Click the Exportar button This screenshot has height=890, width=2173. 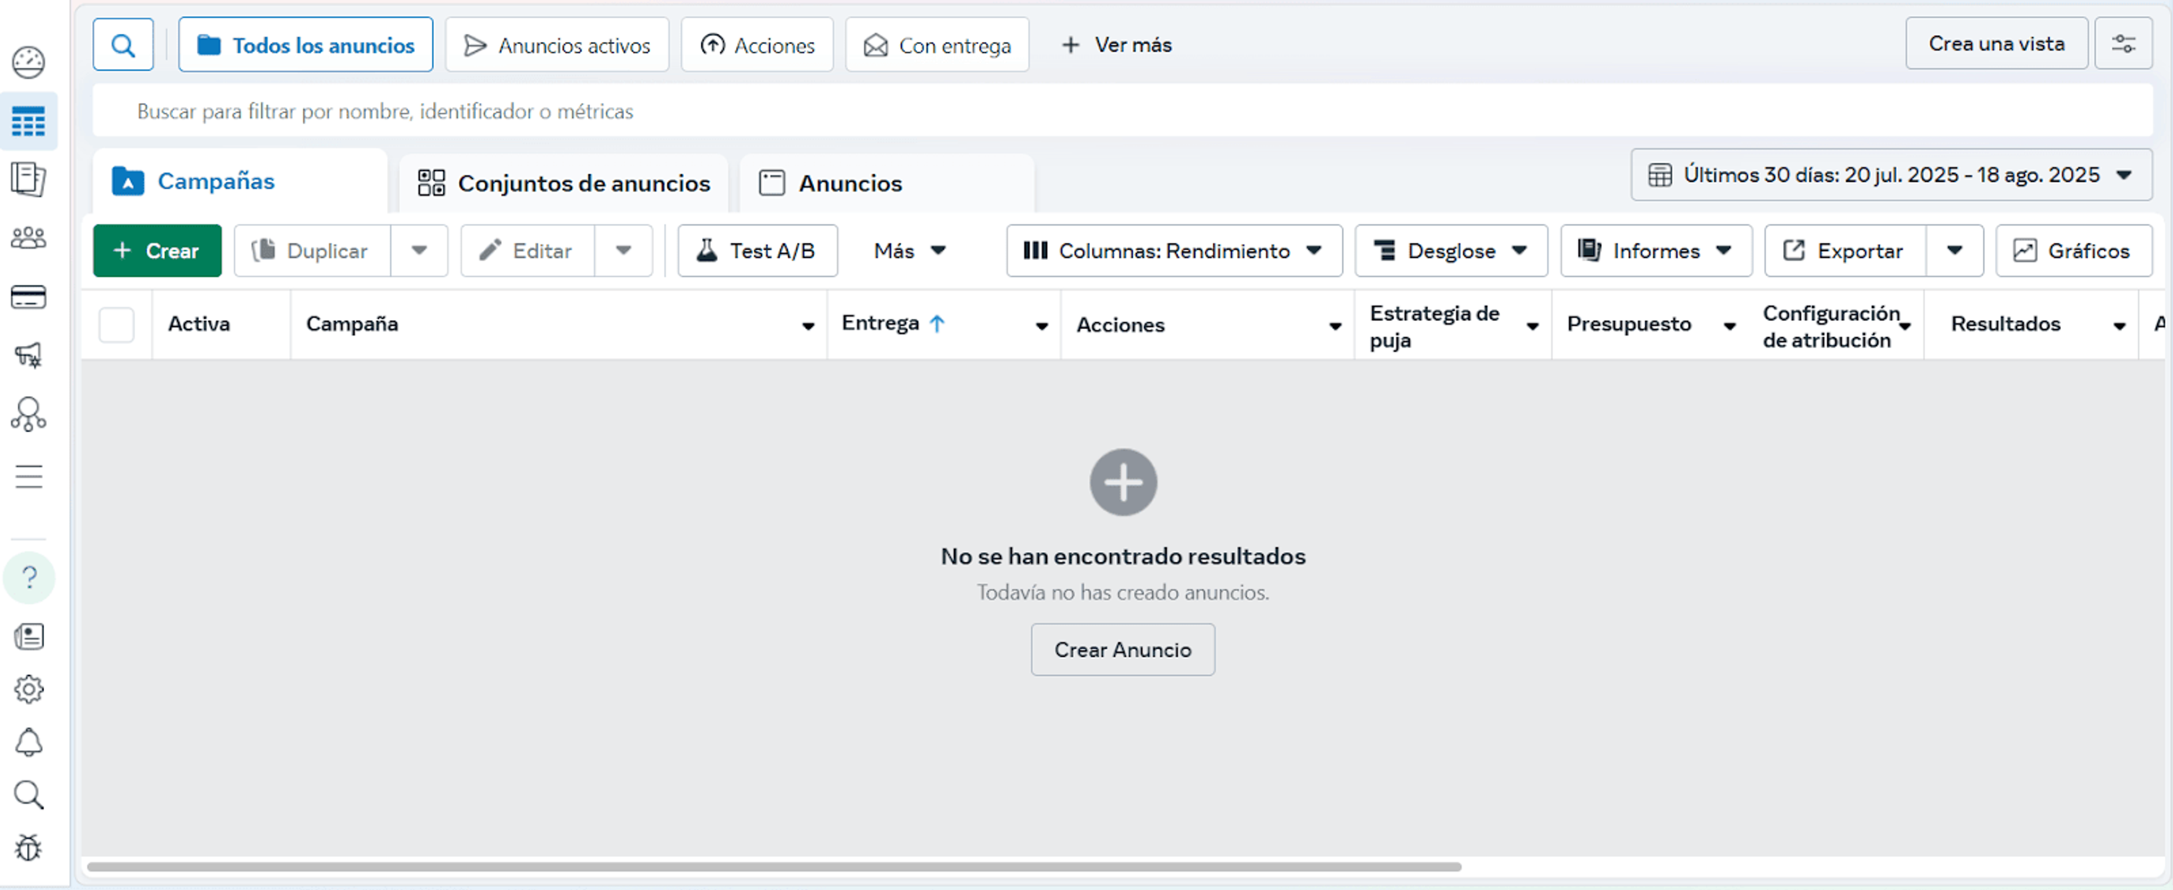point(1845,251)
